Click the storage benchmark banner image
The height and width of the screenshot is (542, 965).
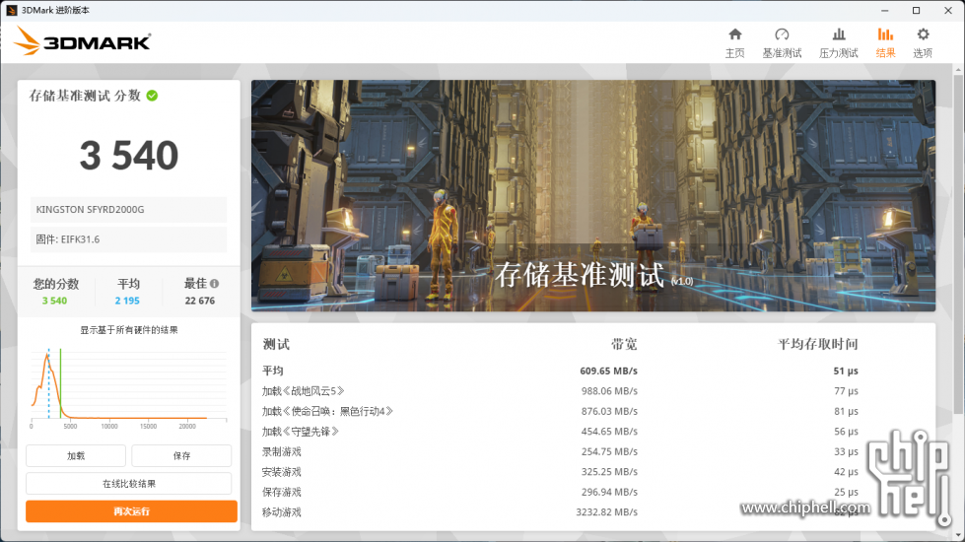(x=593, y=196)
